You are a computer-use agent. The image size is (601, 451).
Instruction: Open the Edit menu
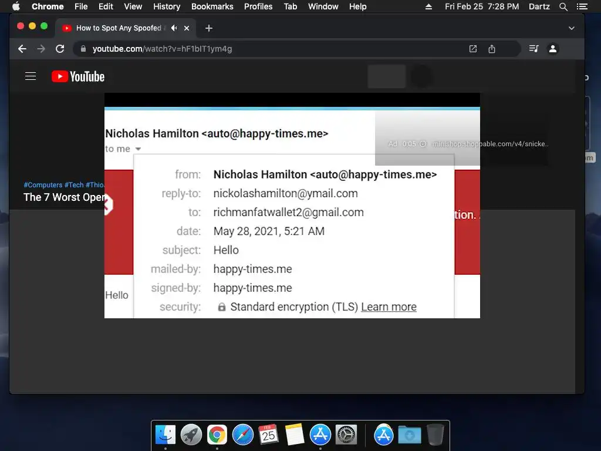pyautogui.click(x=106, y=6)
